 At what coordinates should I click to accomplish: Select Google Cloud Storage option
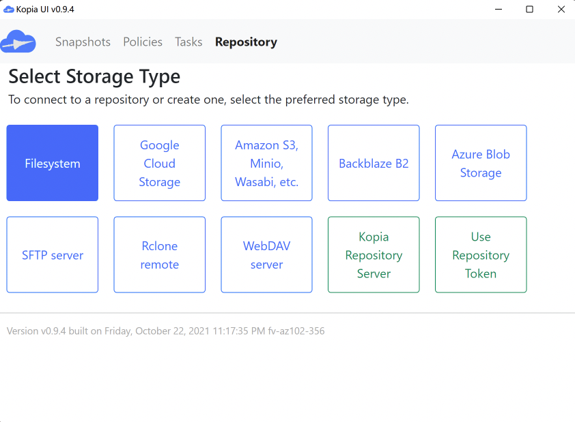(x=159, y=163)
